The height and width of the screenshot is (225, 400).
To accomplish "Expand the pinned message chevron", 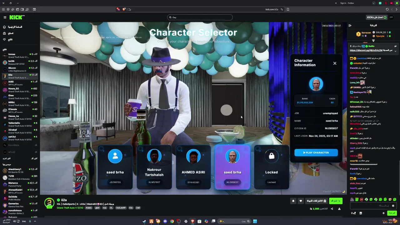I will [395, 51].
